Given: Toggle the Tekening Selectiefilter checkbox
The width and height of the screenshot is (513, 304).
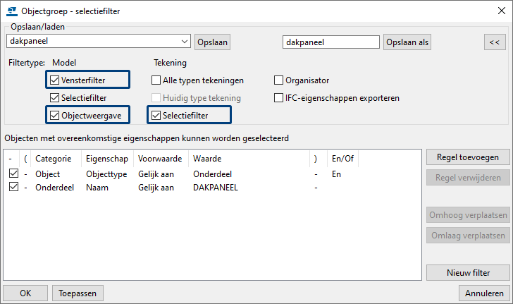Looking at the screenshot, I should (x=156, y=115).
